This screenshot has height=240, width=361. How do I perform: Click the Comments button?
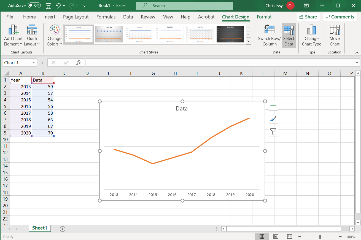click(x=340, y=17)
